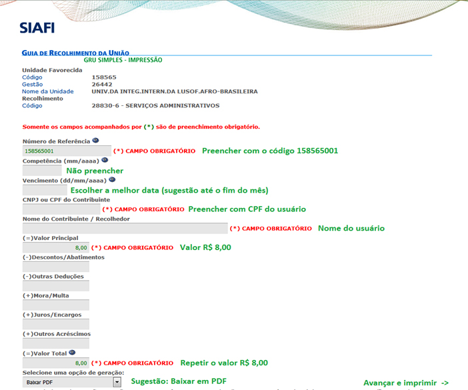This screenshot has height=390, width=468.
Task: Click the Juros/Encargos input field
Action: click(56, 324)
